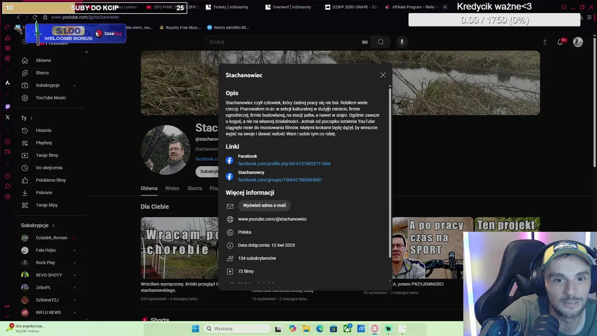The height and width of the screenshot is (336, 597).
Task: Open INFLU NEWS subscription channel
Action: click(x=48, y=312)
